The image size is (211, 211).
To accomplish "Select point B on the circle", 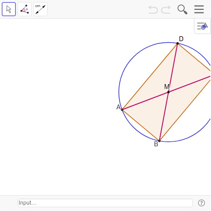I will (x=159, y=141).
